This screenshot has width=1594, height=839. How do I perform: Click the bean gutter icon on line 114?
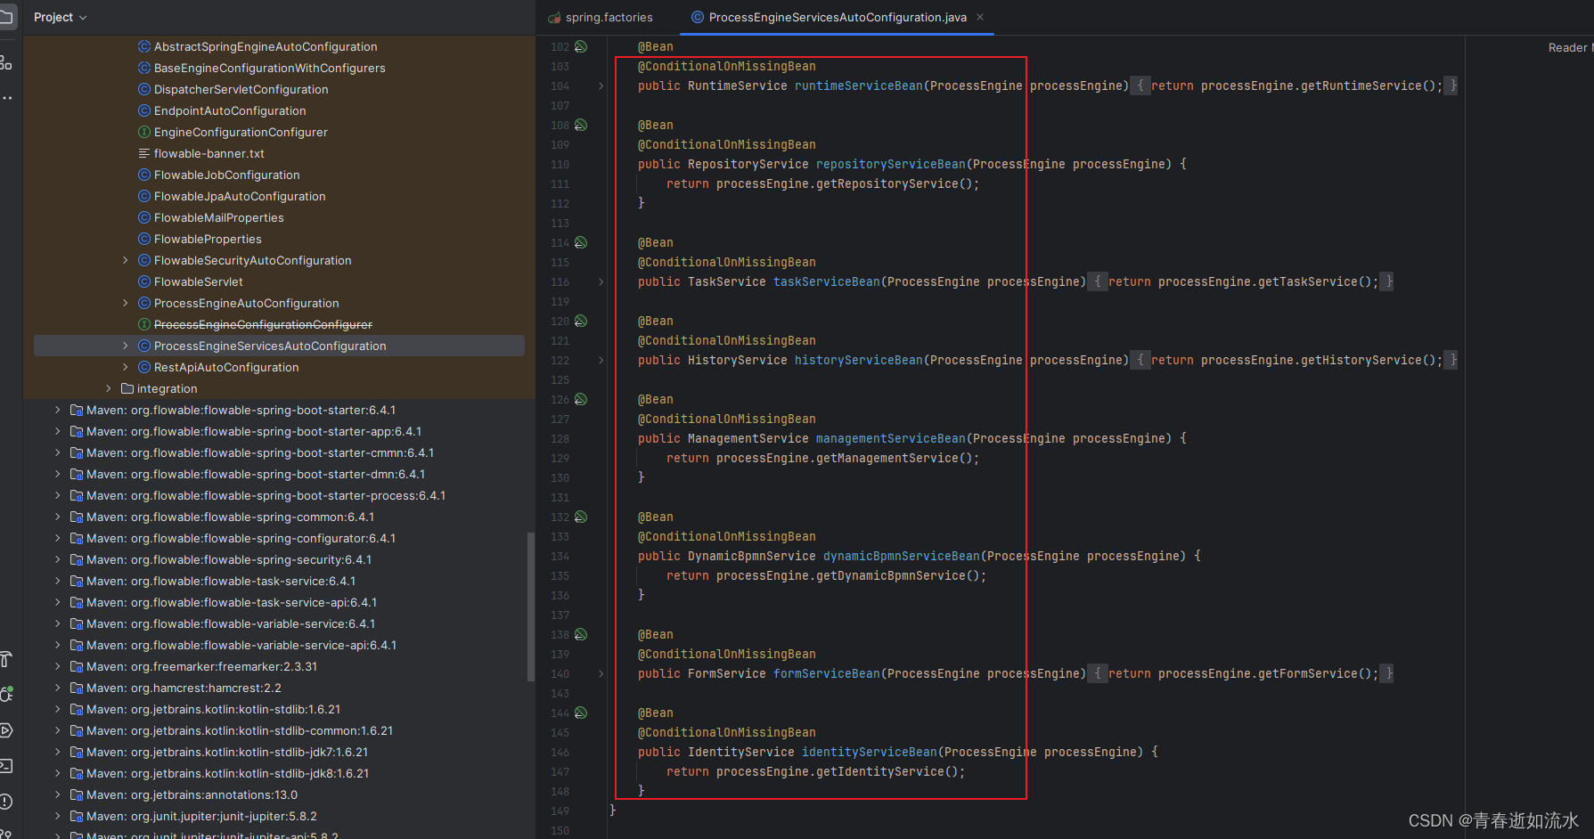coord(581,242)
